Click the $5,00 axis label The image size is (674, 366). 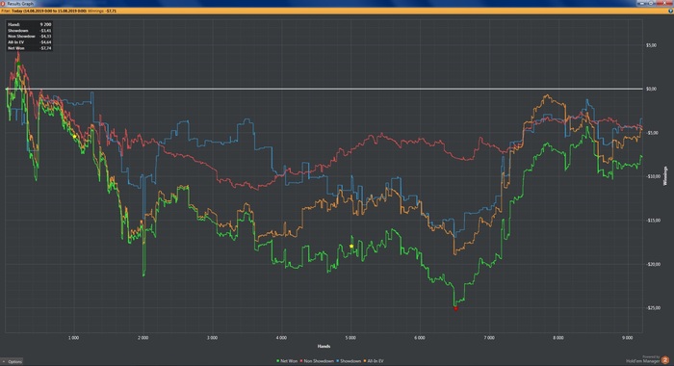click(x=651, y=45)
